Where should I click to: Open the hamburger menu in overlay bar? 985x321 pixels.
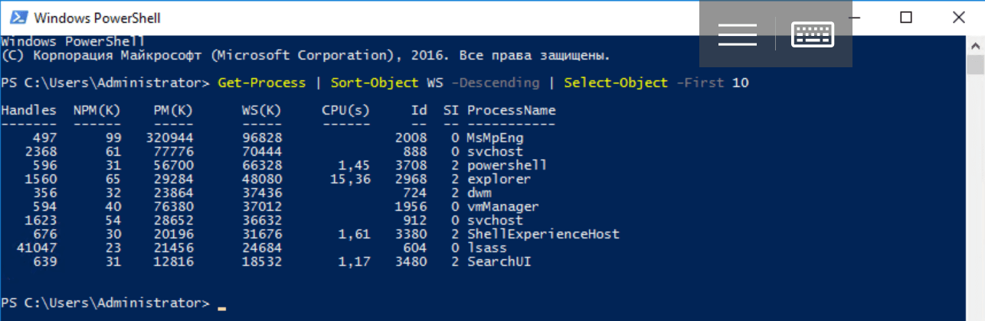pos(737,35)
